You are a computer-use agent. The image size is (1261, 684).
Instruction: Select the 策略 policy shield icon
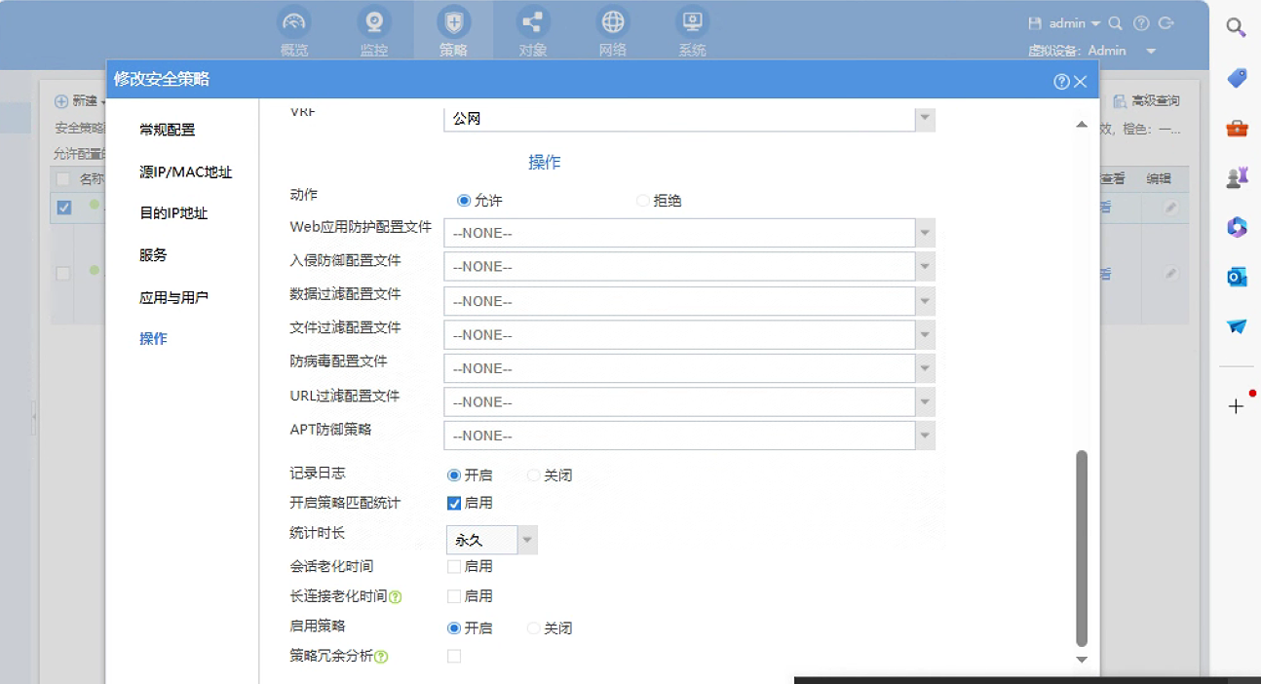pyautogui.click(x=453, y=22)
